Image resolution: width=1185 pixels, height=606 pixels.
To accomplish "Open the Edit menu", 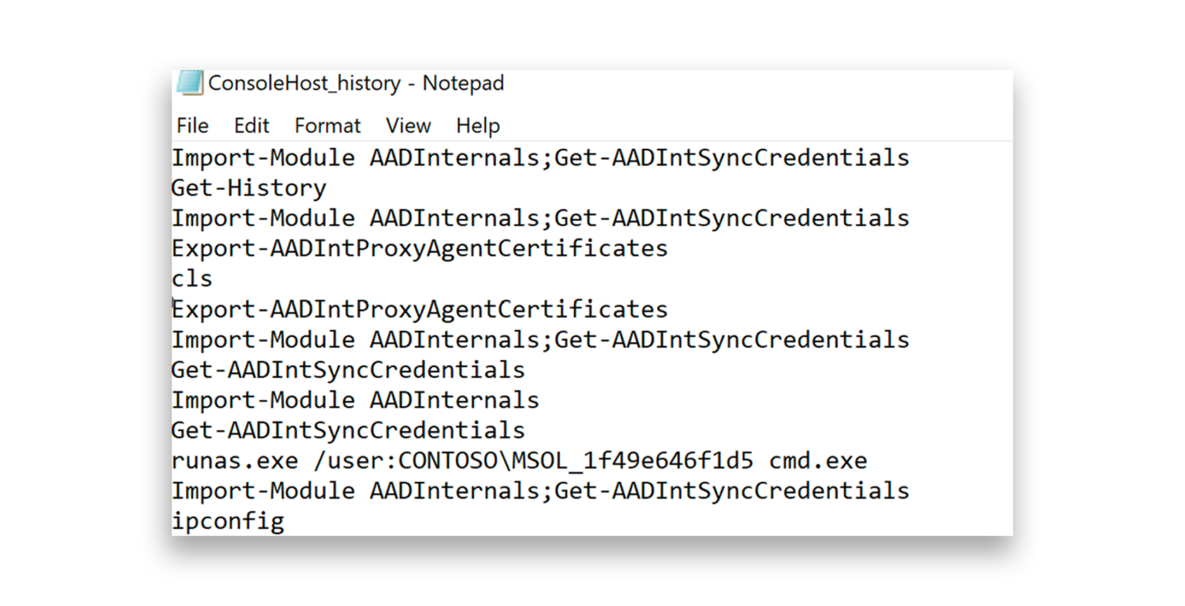I will click(252, 126).
